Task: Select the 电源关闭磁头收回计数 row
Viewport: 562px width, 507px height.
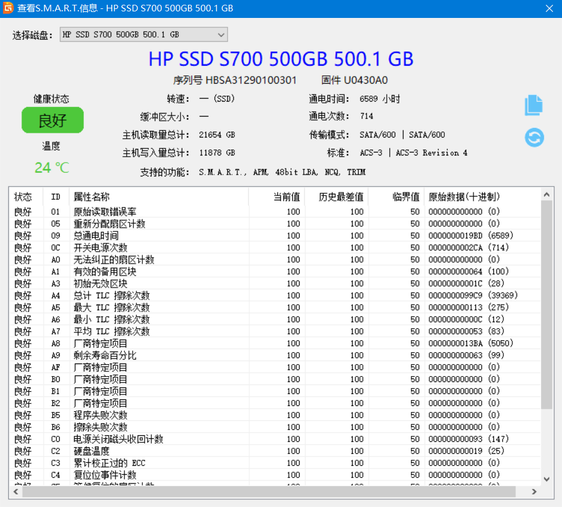Action: click(x=275, y=439)
